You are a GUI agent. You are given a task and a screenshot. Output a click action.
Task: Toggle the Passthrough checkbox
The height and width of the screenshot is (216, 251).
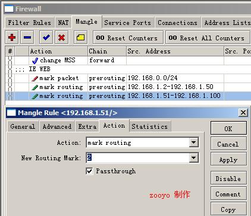[89, 171]
